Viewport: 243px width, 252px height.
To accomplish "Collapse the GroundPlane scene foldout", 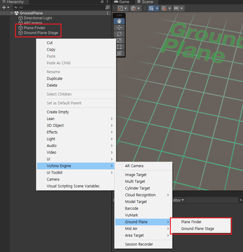I will [12, 13].
